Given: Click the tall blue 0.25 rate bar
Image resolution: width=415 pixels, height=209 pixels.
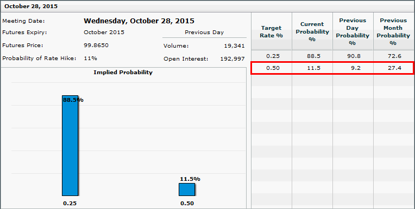Looking at the screenshot, I should point(70,146).
